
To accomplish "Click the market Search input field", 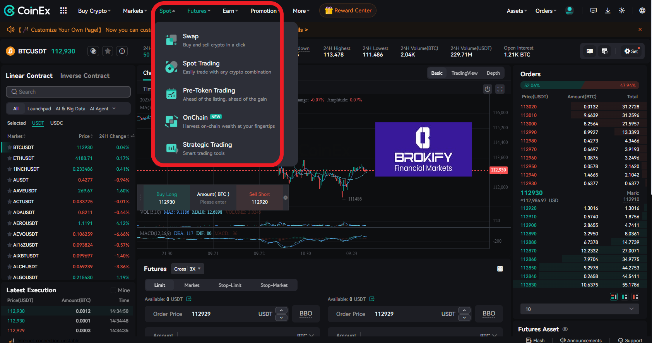I will pyautogui.click(x=68, y=92).
